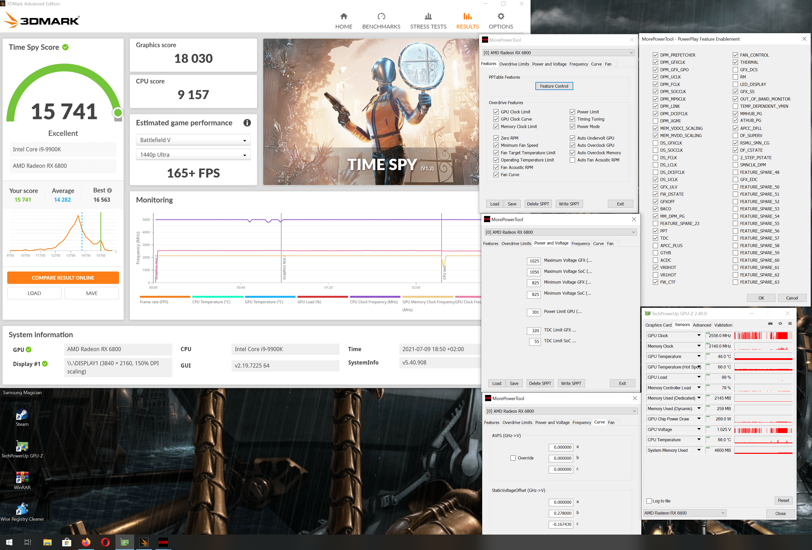Open the Benchmarks section in 3DMark
This screenshot has height=550, width=812.
pyautogui.click(x=381, y=21)
